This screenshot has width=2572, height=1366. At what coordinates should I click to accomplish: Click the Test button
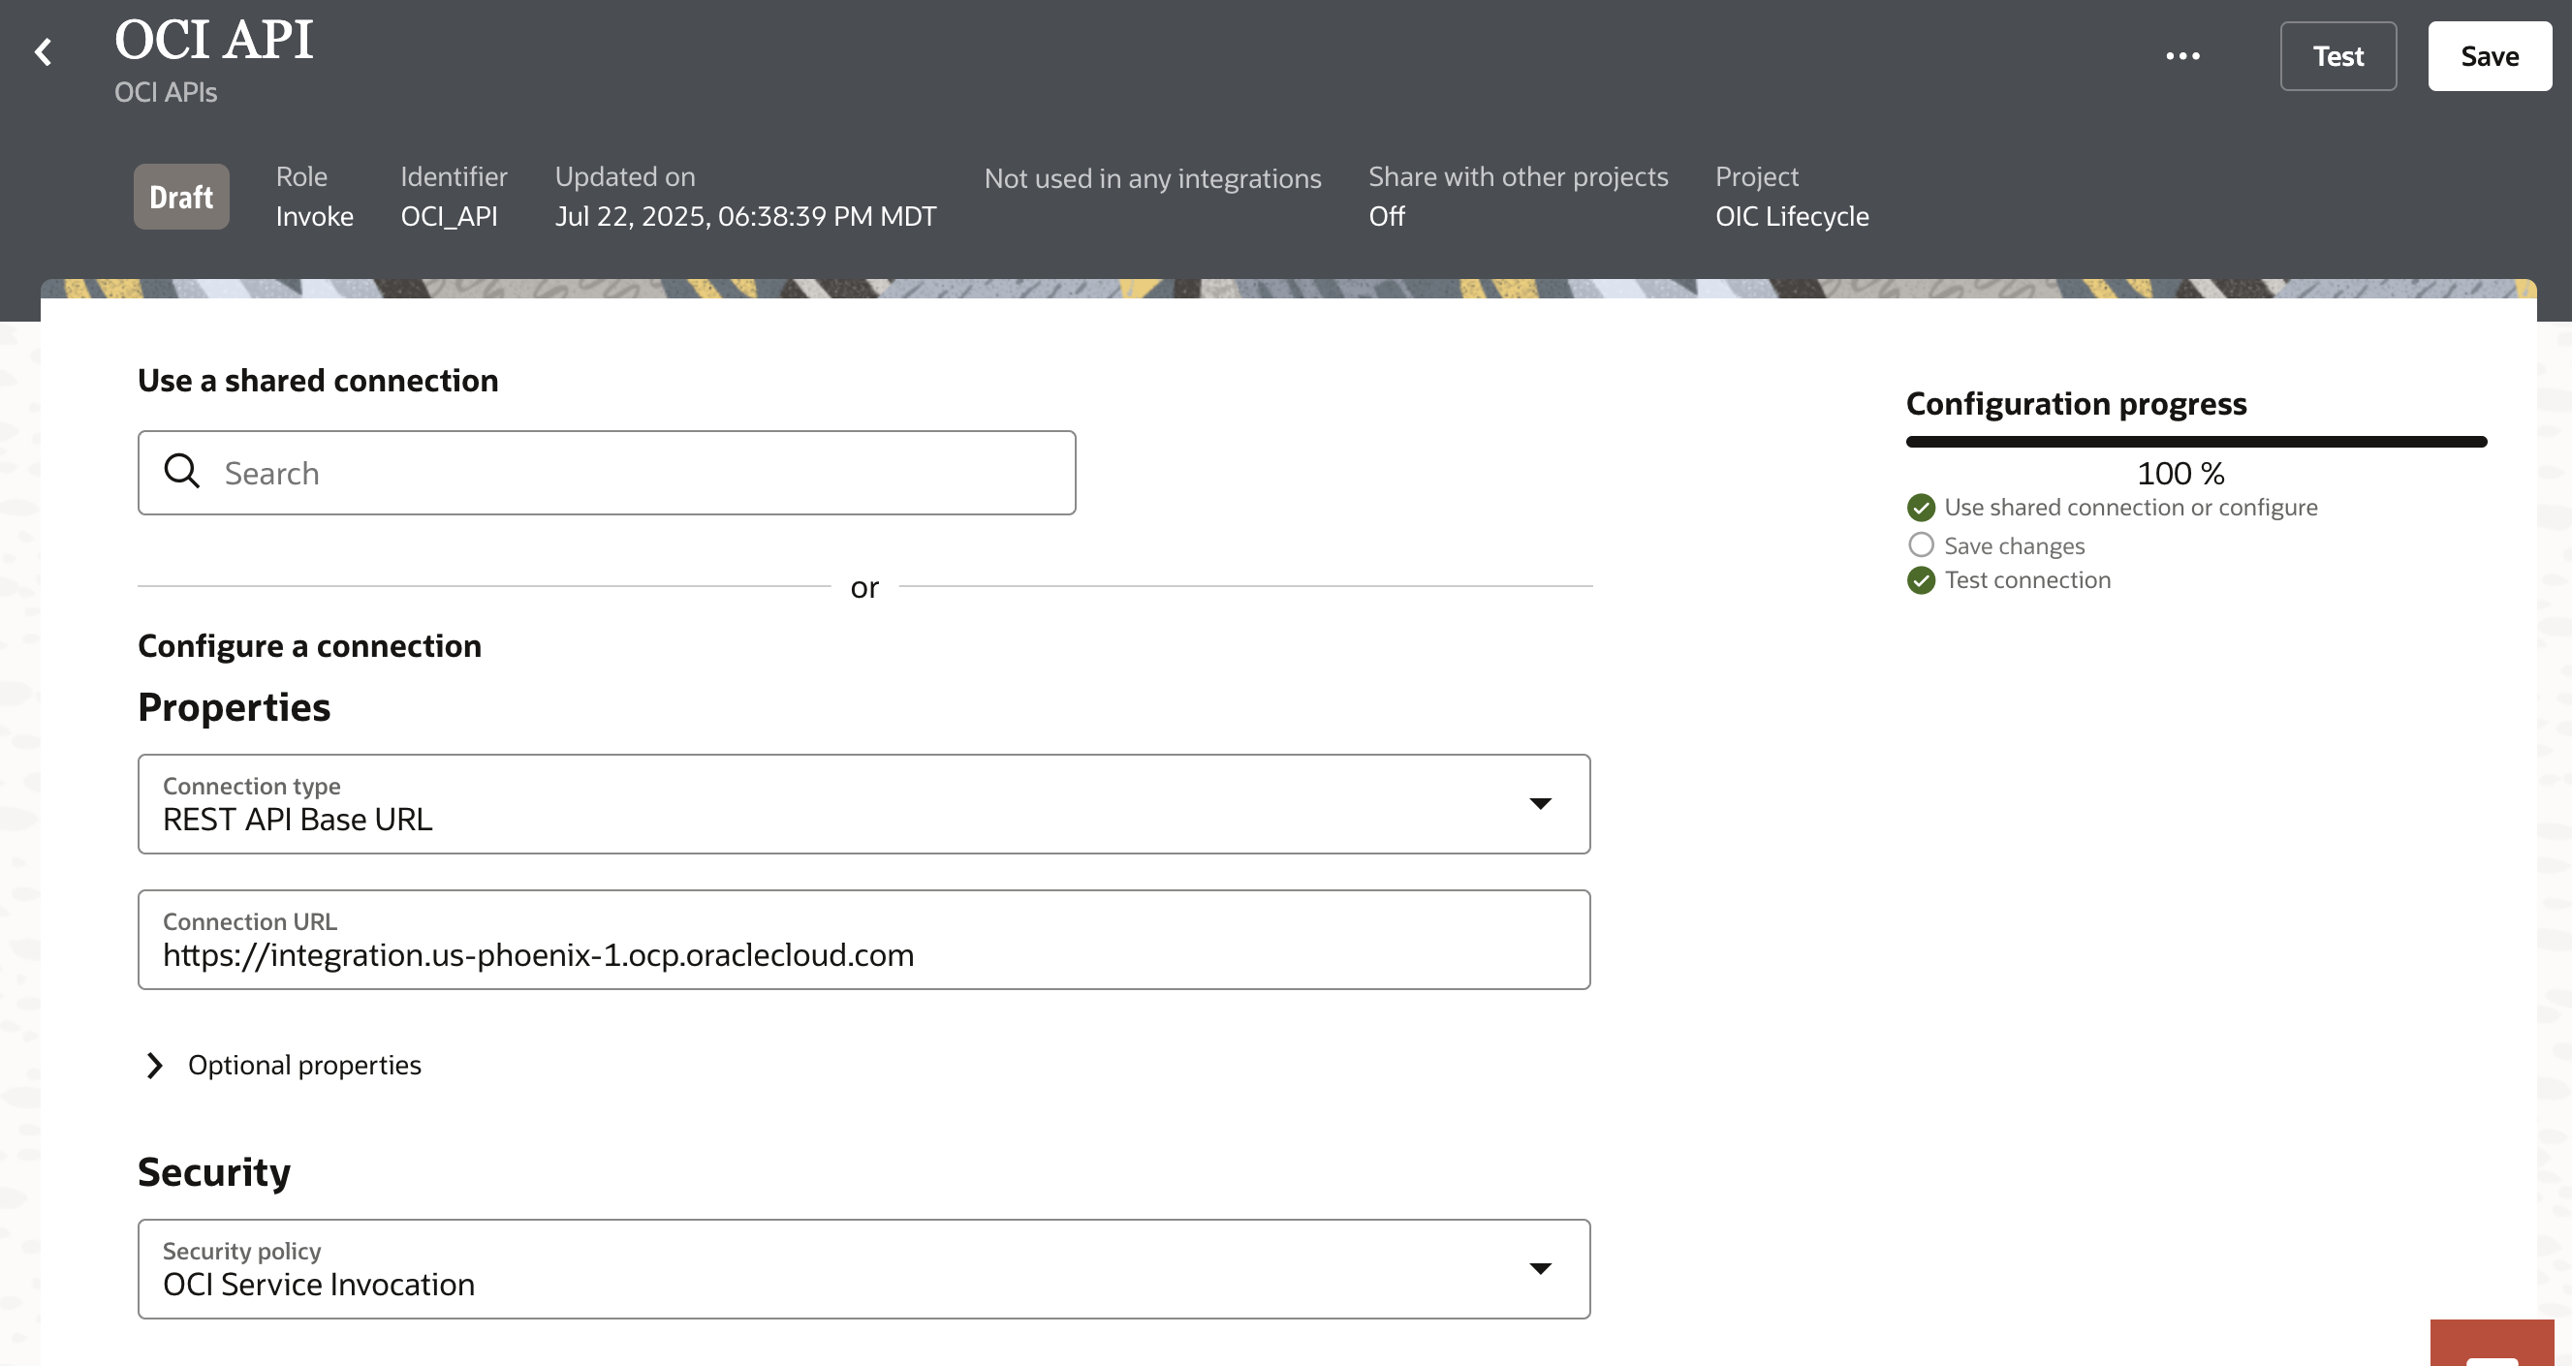coord(2338,56)
